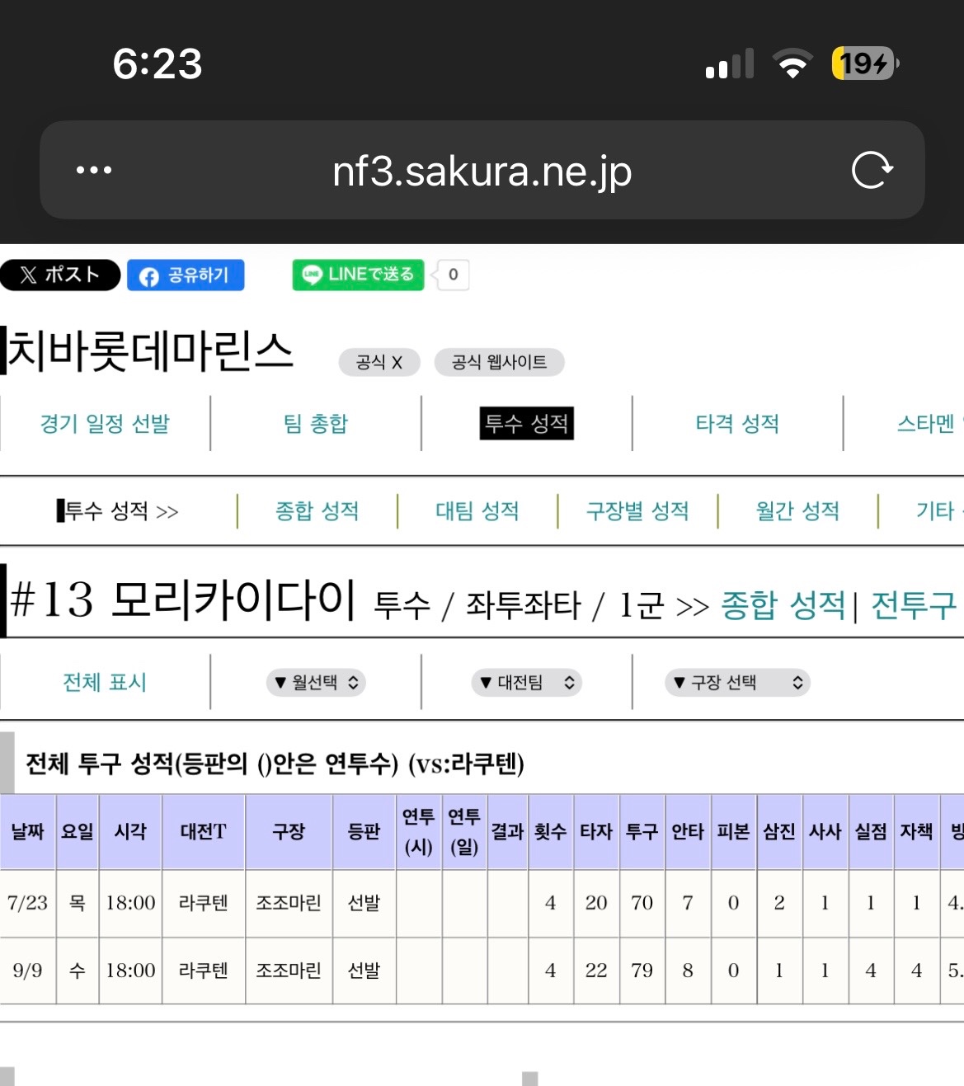The width and height of the screenshot is (964, 1086).
Task: Tap the LINE share count 0
Action: pos(453,275)
